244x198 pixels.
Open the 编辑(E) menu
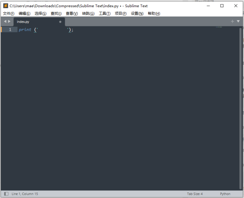coord(25,14)
